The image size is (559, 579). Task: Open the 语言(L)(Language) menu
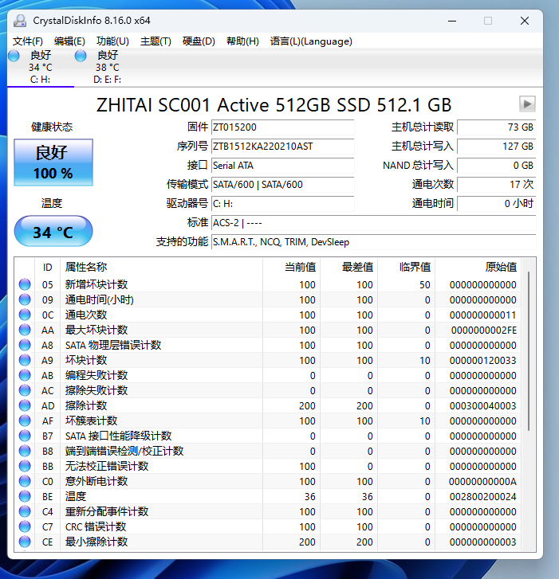coord(311,41)
